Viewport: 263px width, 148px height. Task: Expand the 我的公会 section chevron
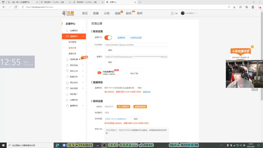click(x=83, y=71)
